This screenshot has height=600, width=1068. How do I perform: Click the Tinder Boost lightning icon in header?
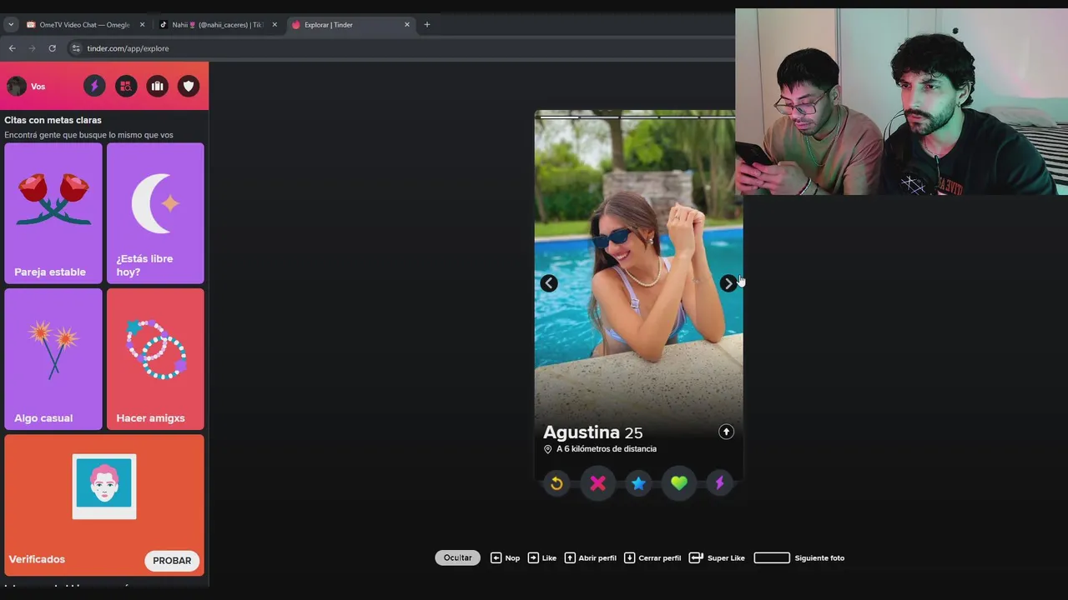94,86
